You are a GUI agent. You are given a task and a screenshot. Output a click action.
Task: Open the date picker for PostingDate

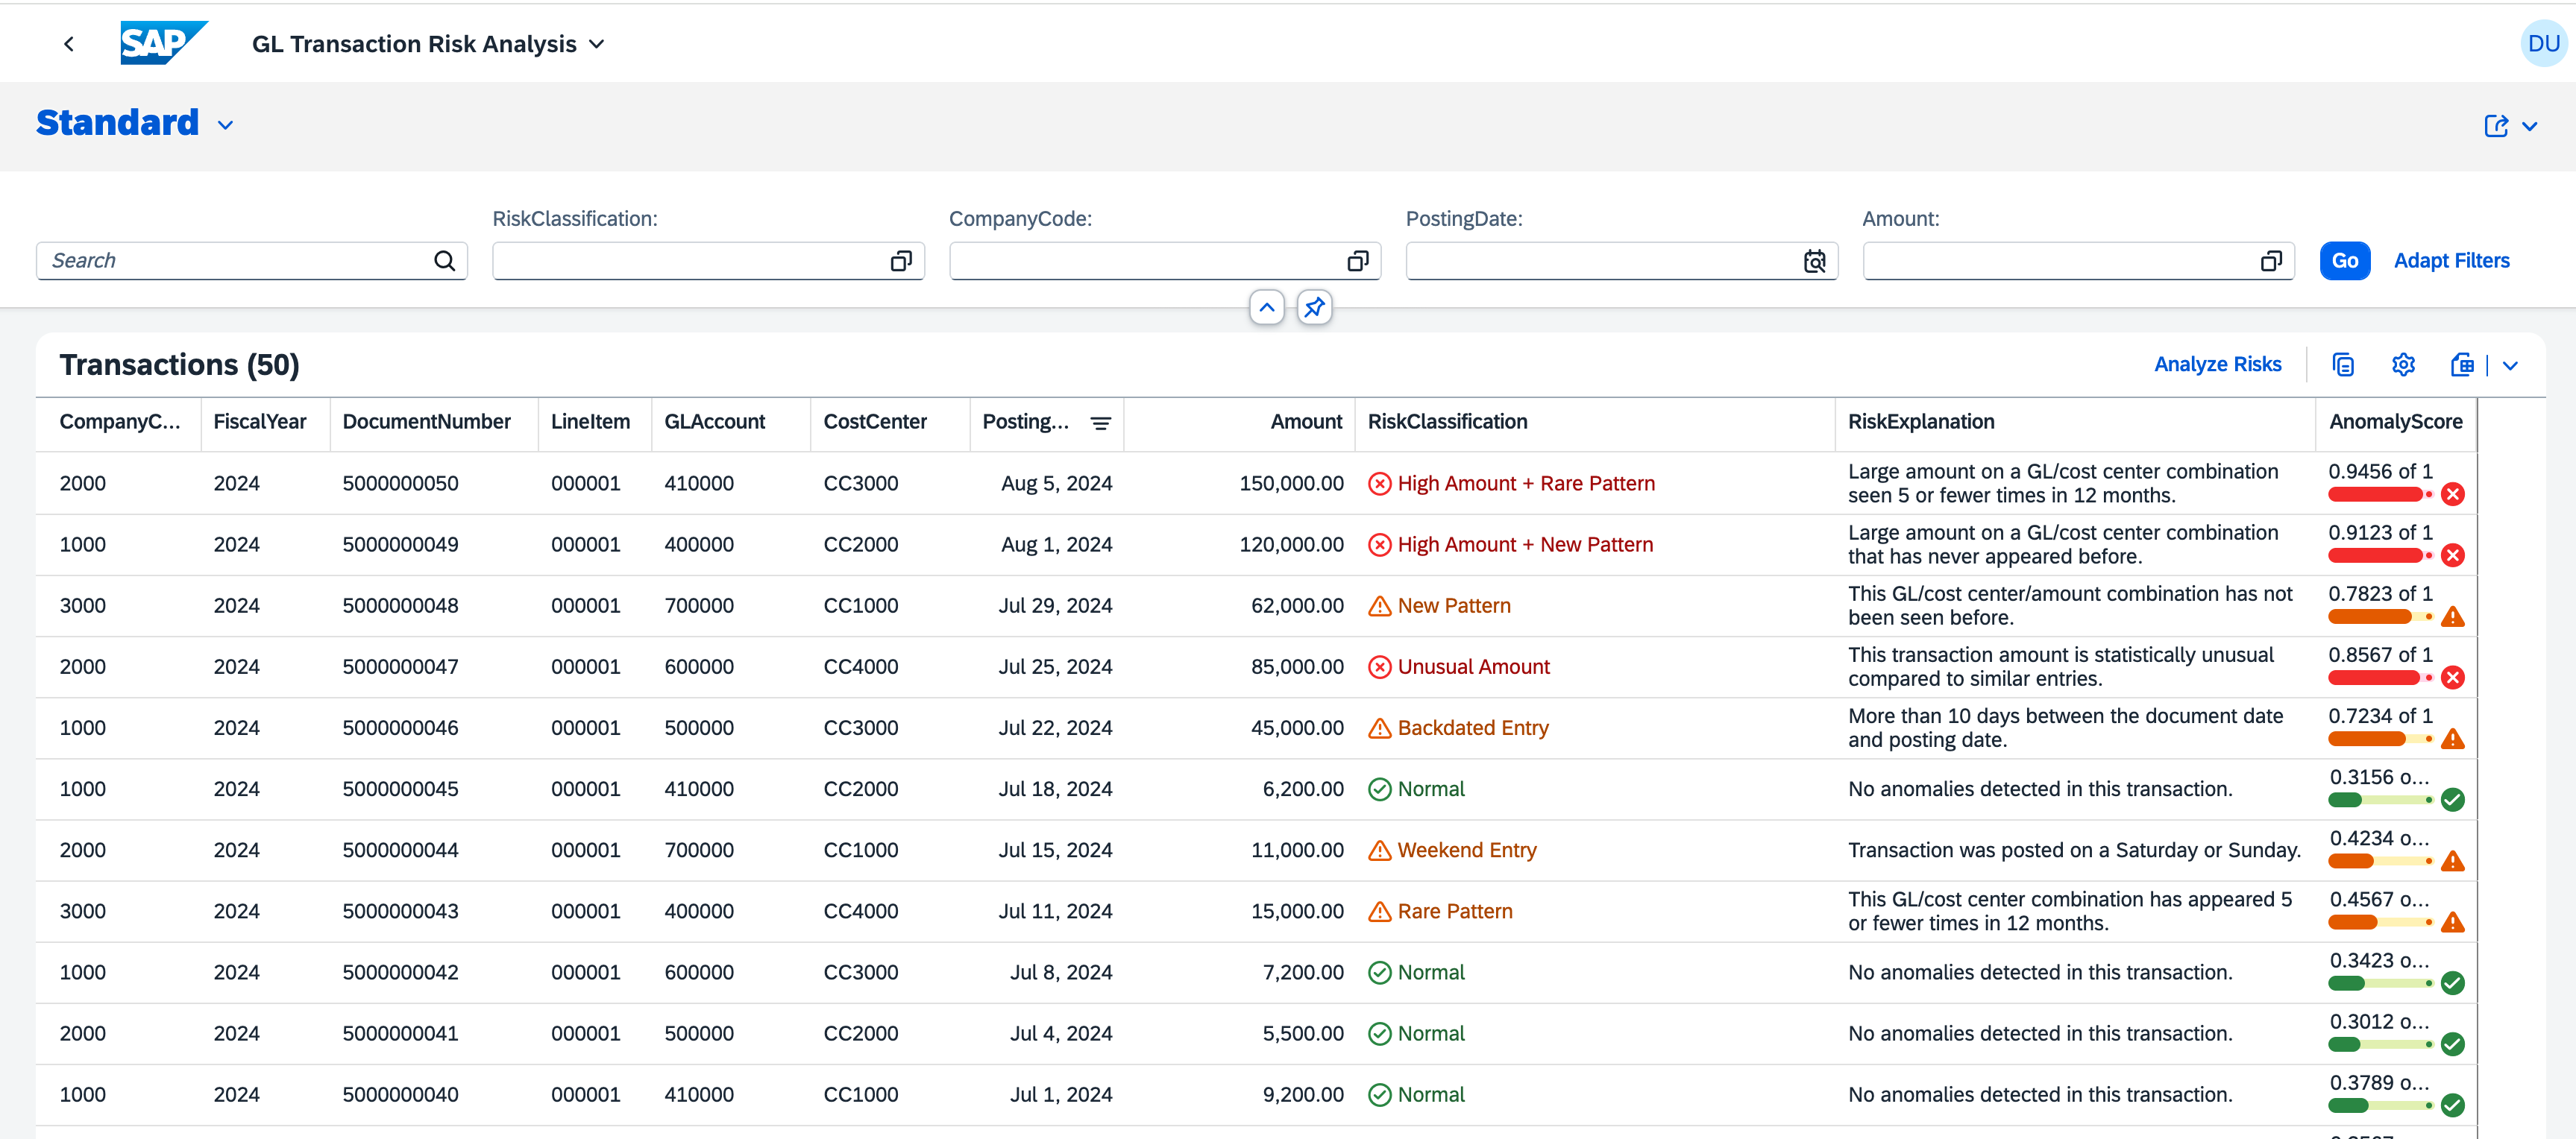click(x=1815, y=261)
